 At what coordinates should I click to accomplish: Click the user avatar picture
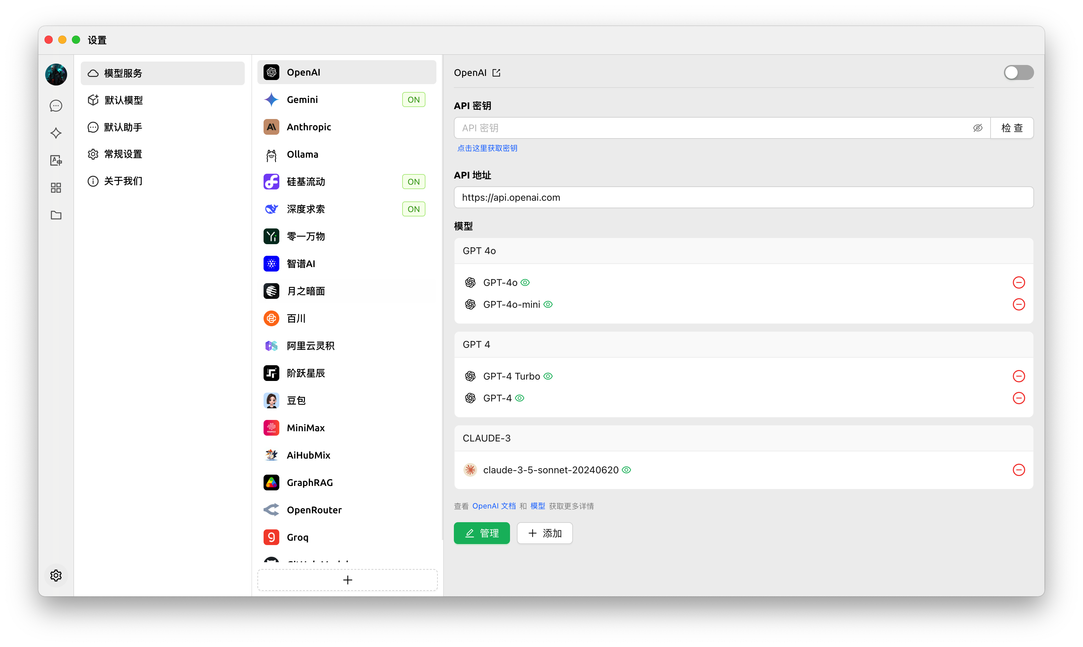56,75
